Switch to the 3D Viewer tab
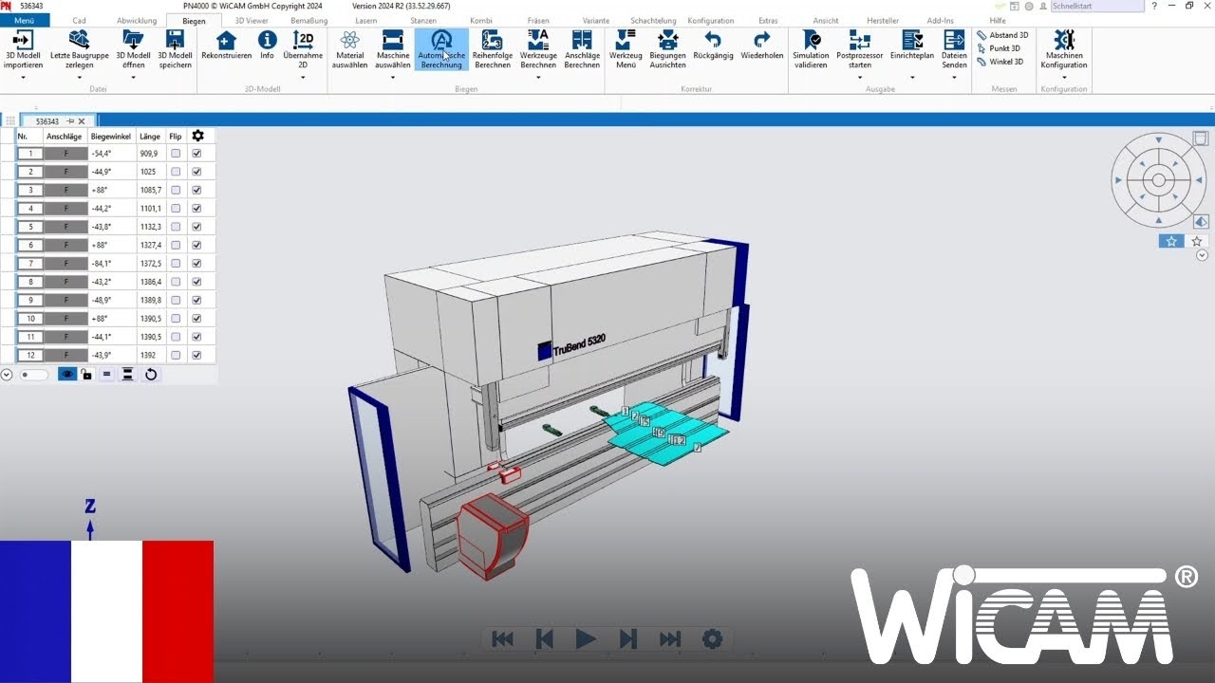1215x683 pixels. (252, 20)
